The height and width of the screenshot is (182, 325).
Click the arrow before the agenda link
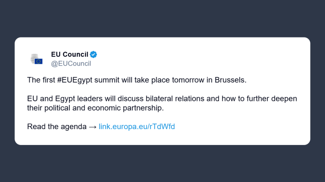(92, 127)
